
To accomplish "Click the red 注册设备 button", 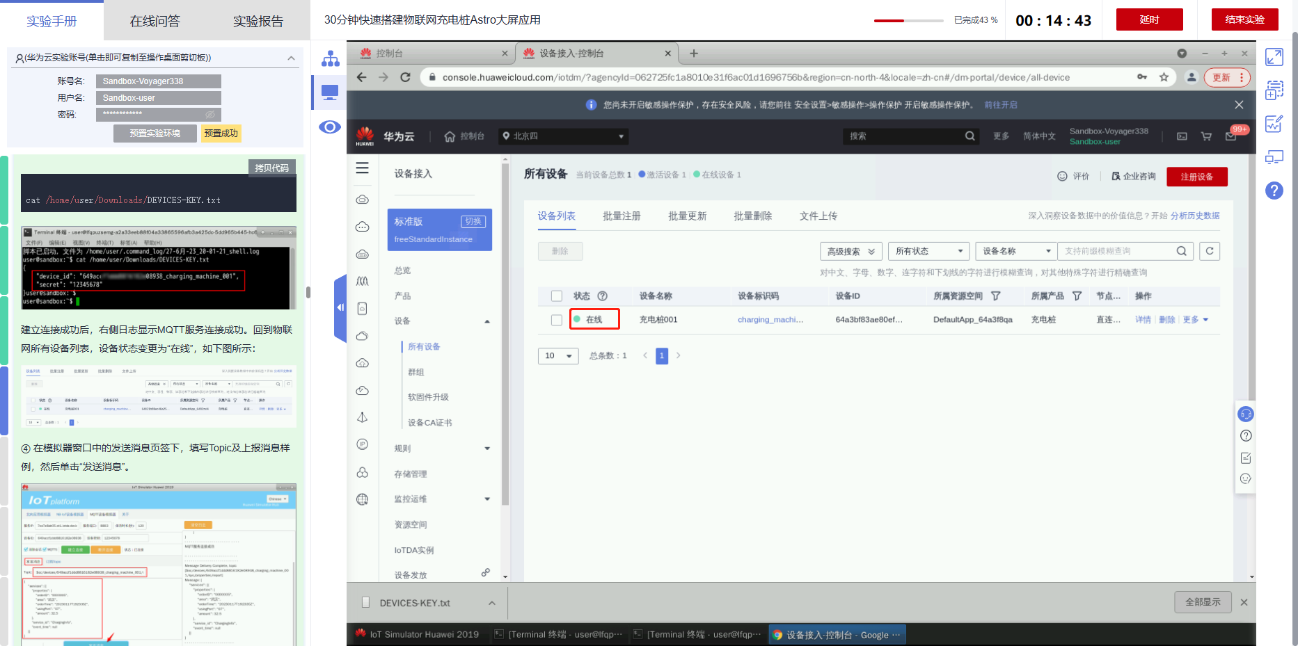I will click(1197, 177).
